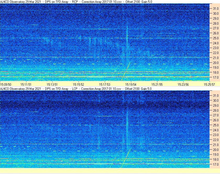
Task: Click the 17.0 frequency label on the RCP axis
Action: 216,77
